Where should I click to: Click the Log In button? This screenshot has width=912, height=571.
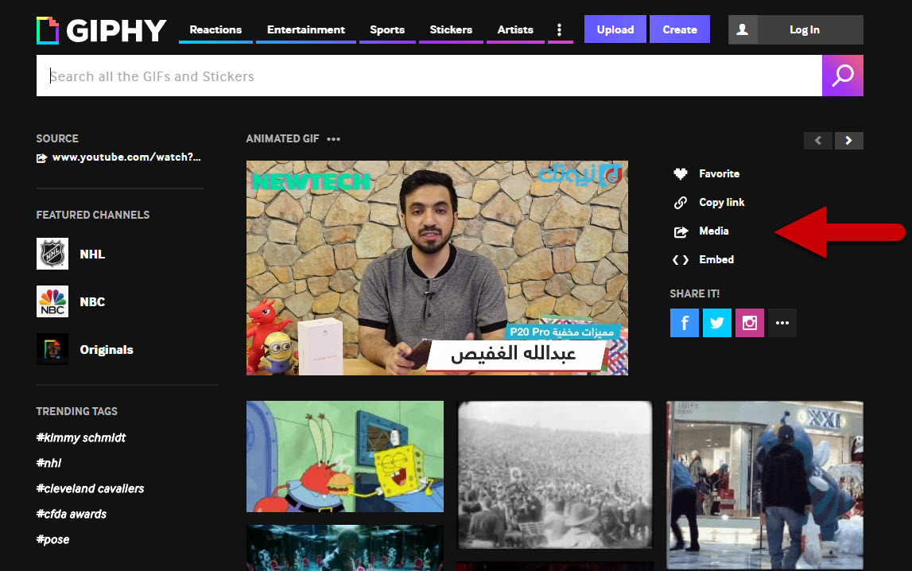coord(805,29)
